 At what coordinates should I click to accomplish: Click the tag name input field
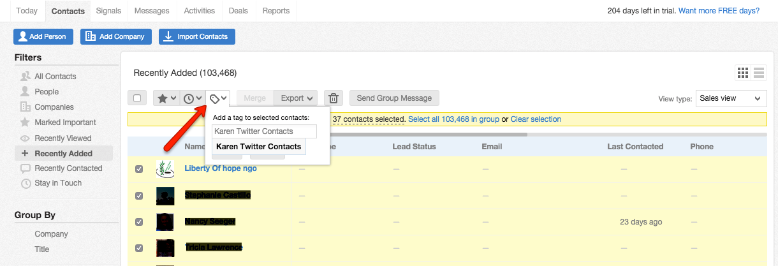tap(264, 131)
